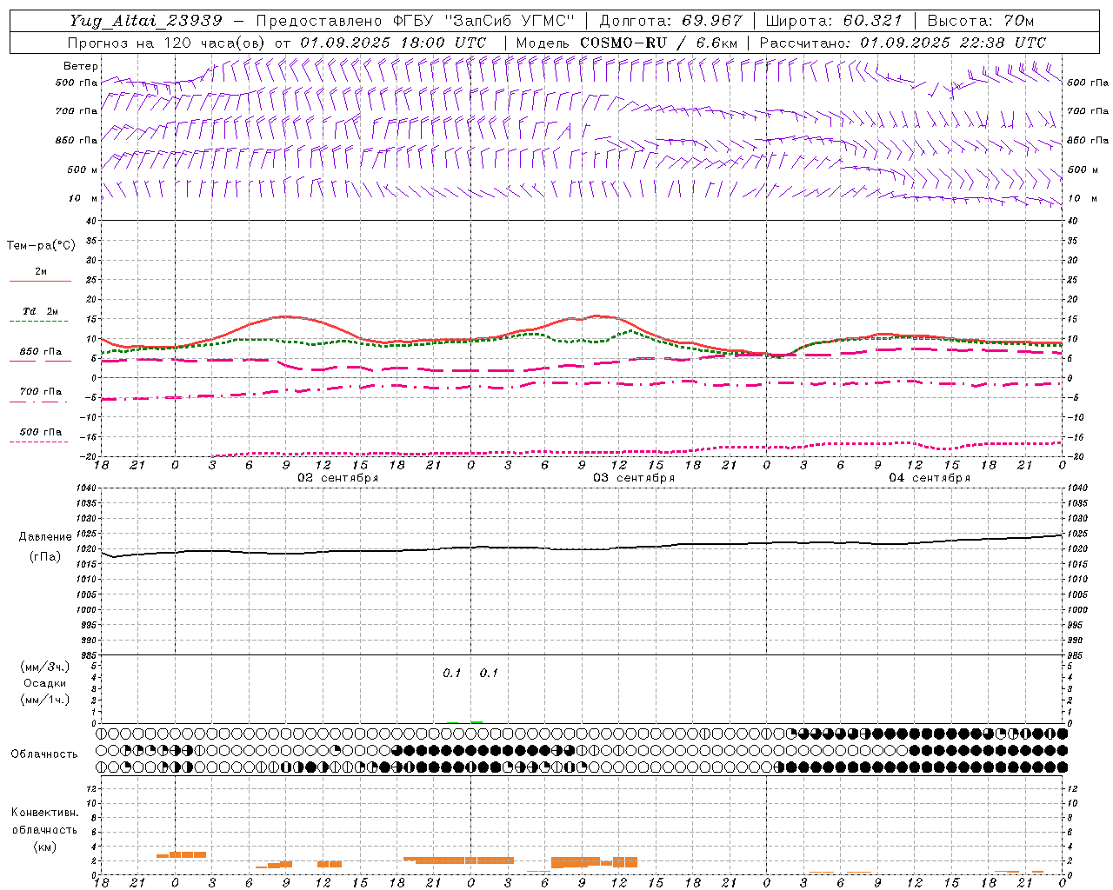This screenshot has width=1113, height=890.
Task: Click the Тем-ра(°C) axis title
Action: tap(41, 246)
